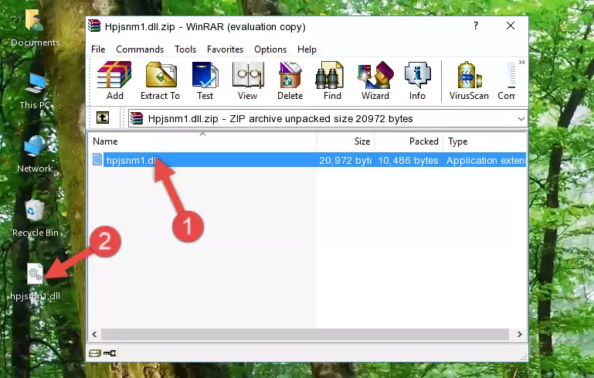The image size is (594, 378).
Task: Click the Add toolbar icon
Action: [x=114, y=80]
